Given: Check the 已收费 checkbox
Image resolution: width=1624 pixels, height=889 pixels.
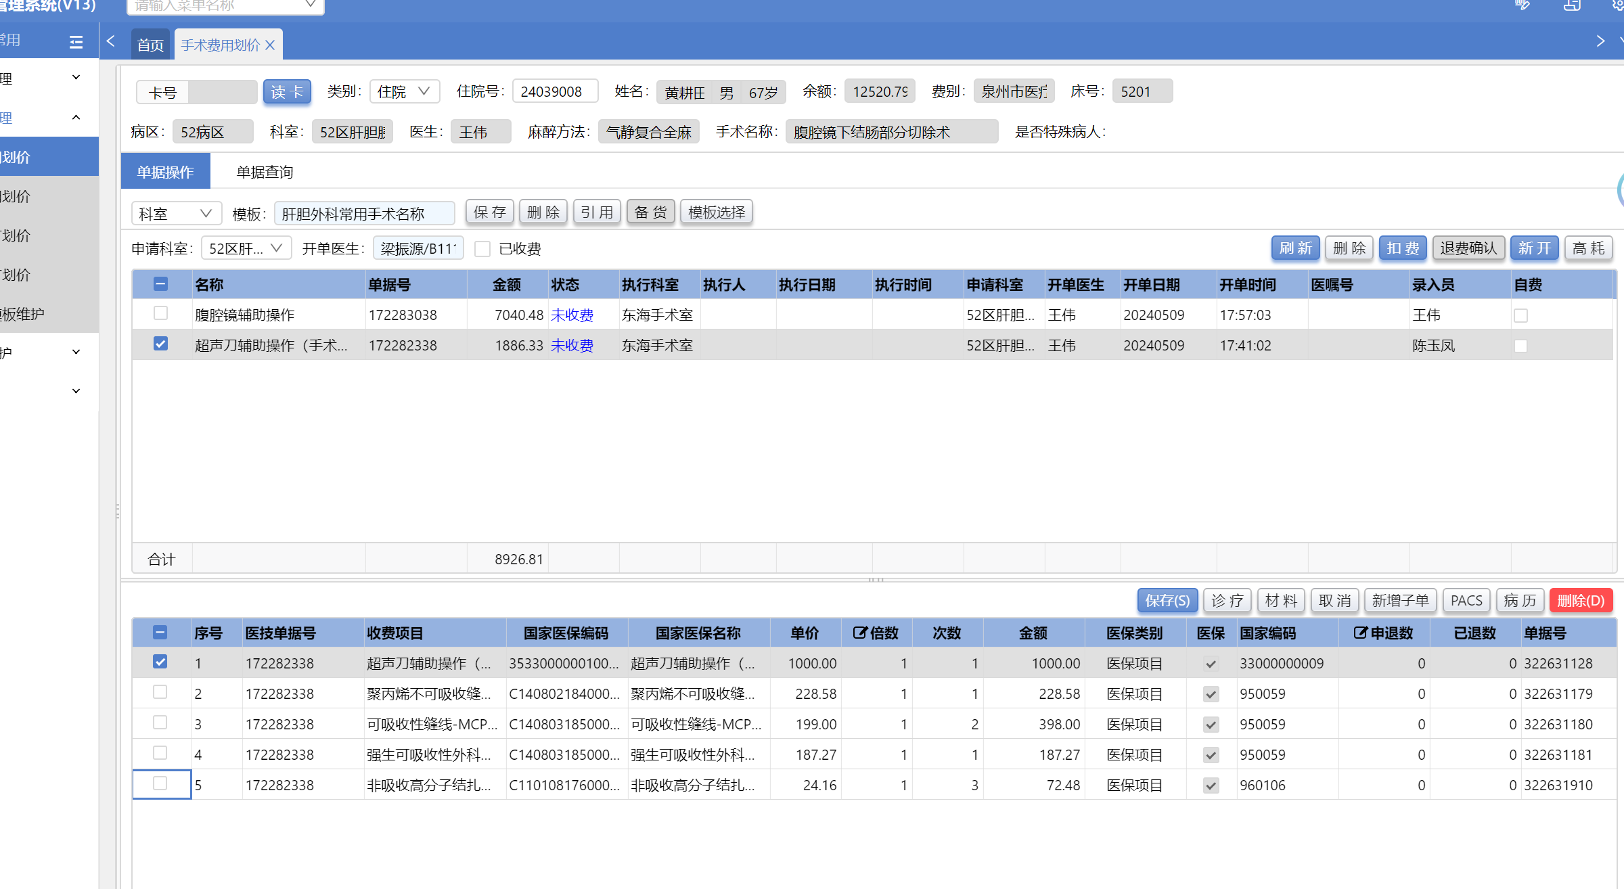Looking at the screenshot, I should [482, 249].
